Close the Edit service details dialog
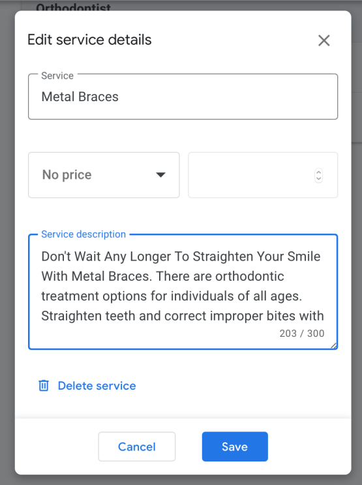Image resolution: width=362 pixels, height=485 pixels. [x=324, y=40]
